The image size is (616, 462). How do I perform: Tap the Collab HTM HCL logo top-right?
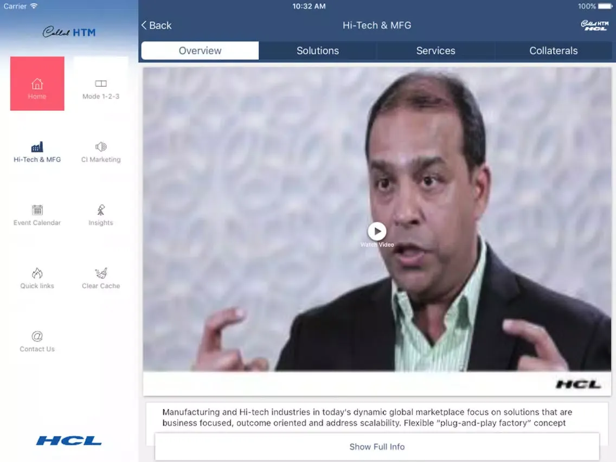[594, 25]
